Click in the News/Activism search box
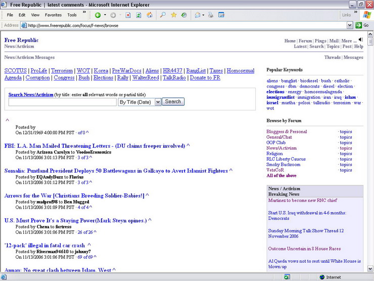 coord(63,102)
